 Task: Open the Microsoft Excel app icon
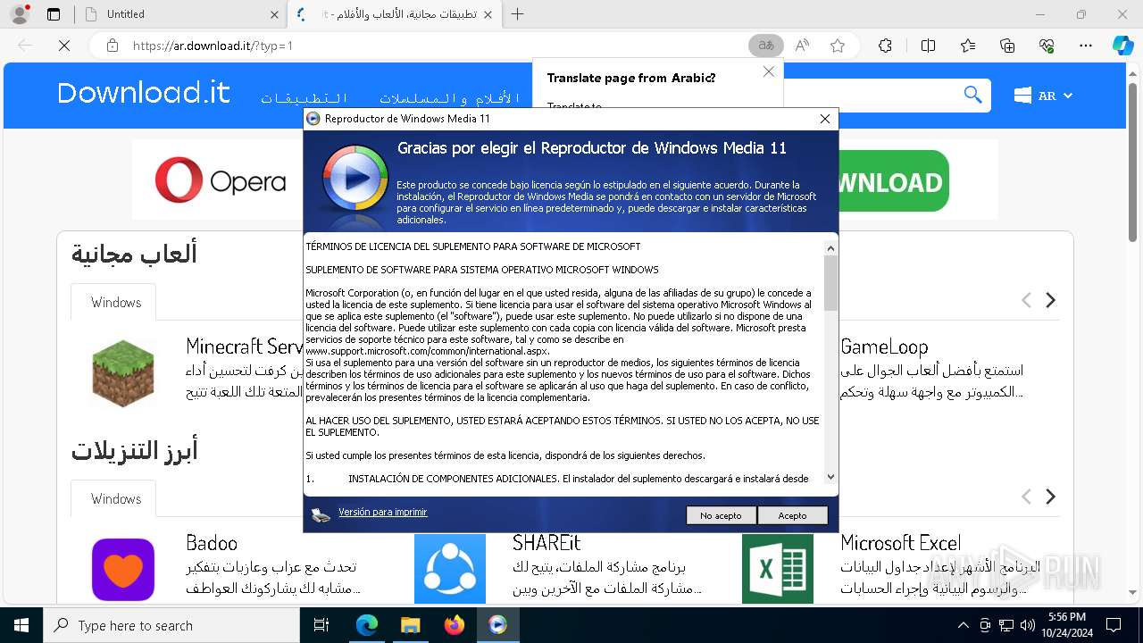click(x=778, y=569)
